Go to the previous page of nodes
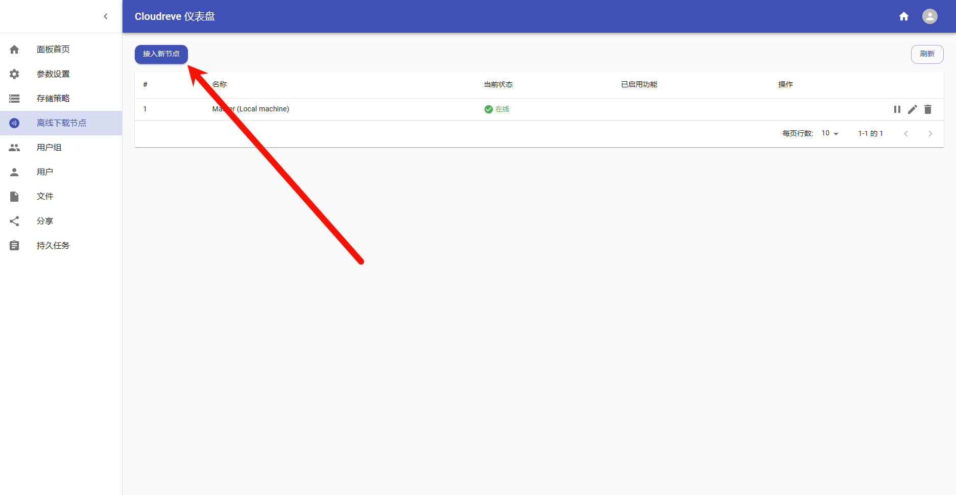This screenshot has width=956, height=495. point(906,133)
